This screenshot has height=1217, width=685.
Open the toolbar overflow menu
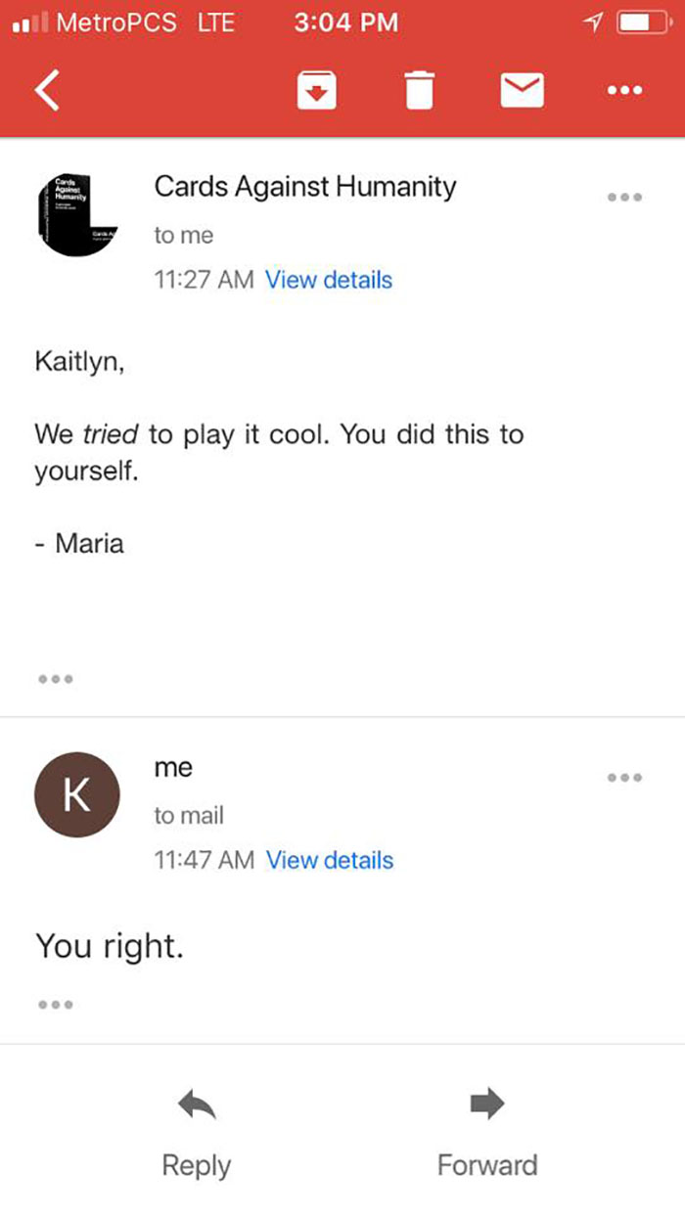tap(624, 90)
